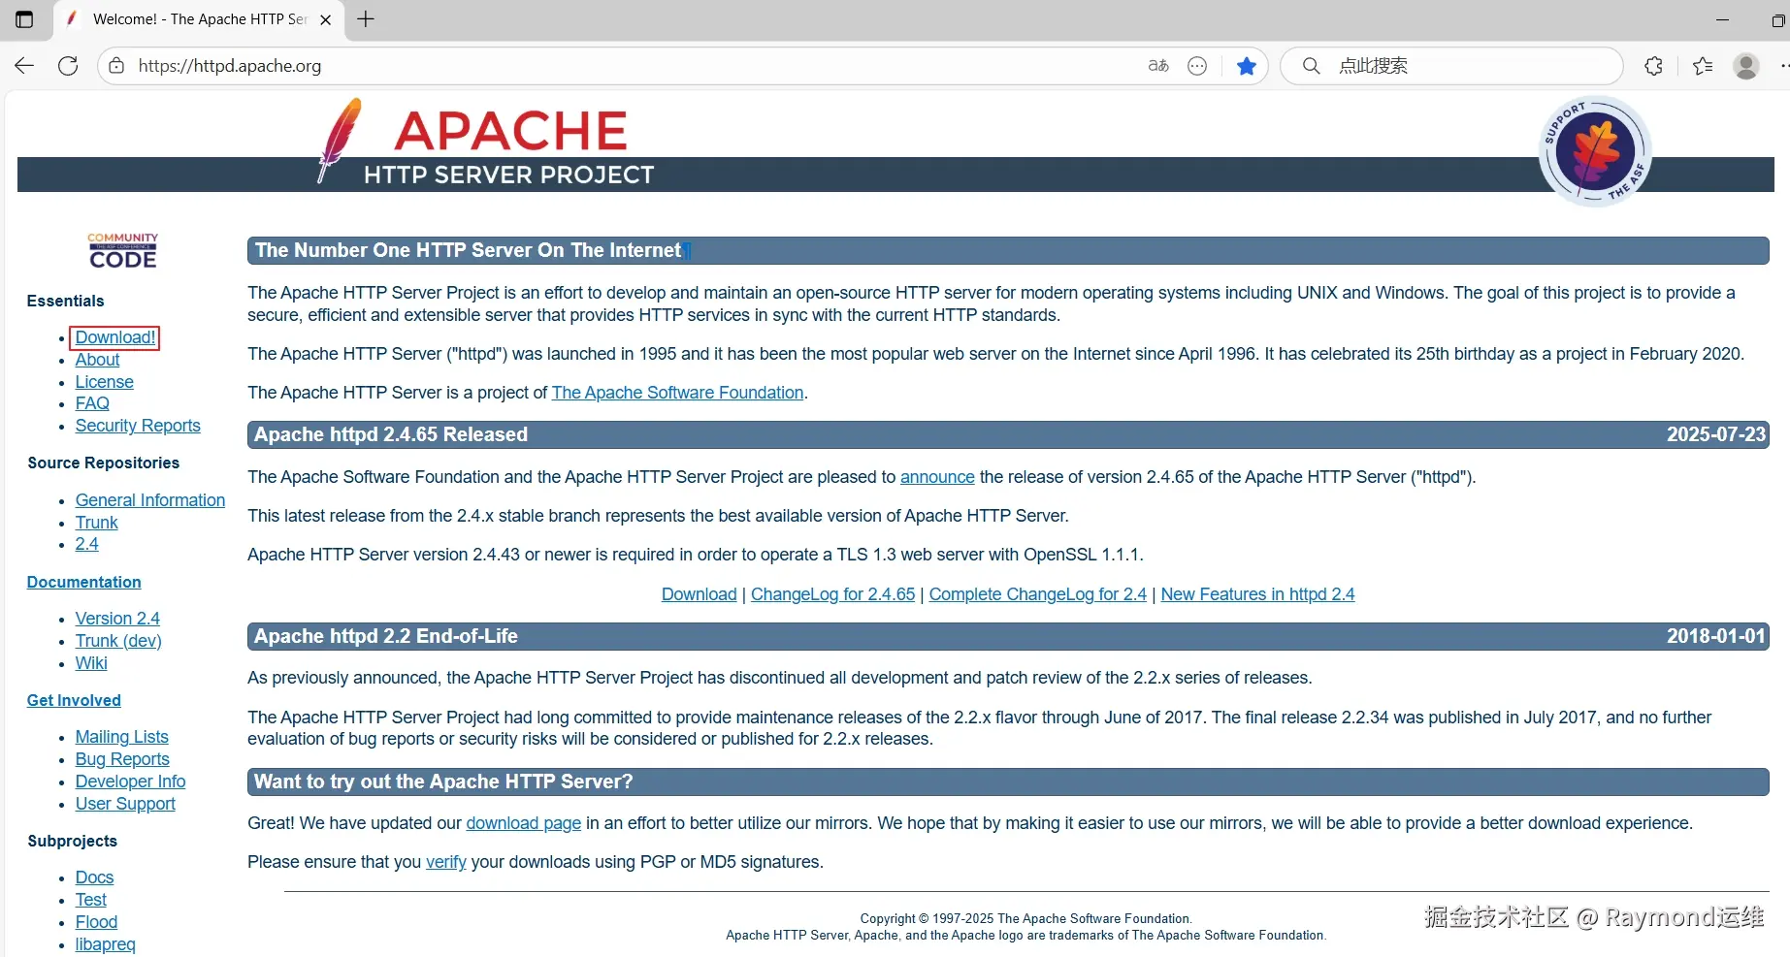The width and height of the screenshot is (1790, 957).
Task: Open the Flood subproject link
Action: (96, 922)
